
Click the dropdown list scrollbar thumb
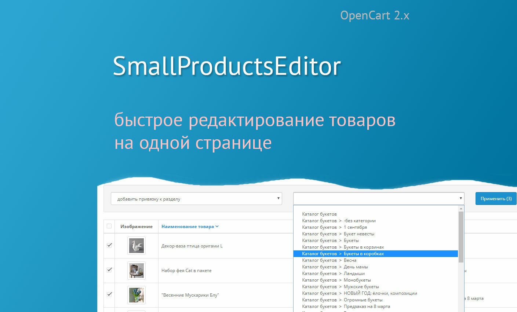[461, 237]
